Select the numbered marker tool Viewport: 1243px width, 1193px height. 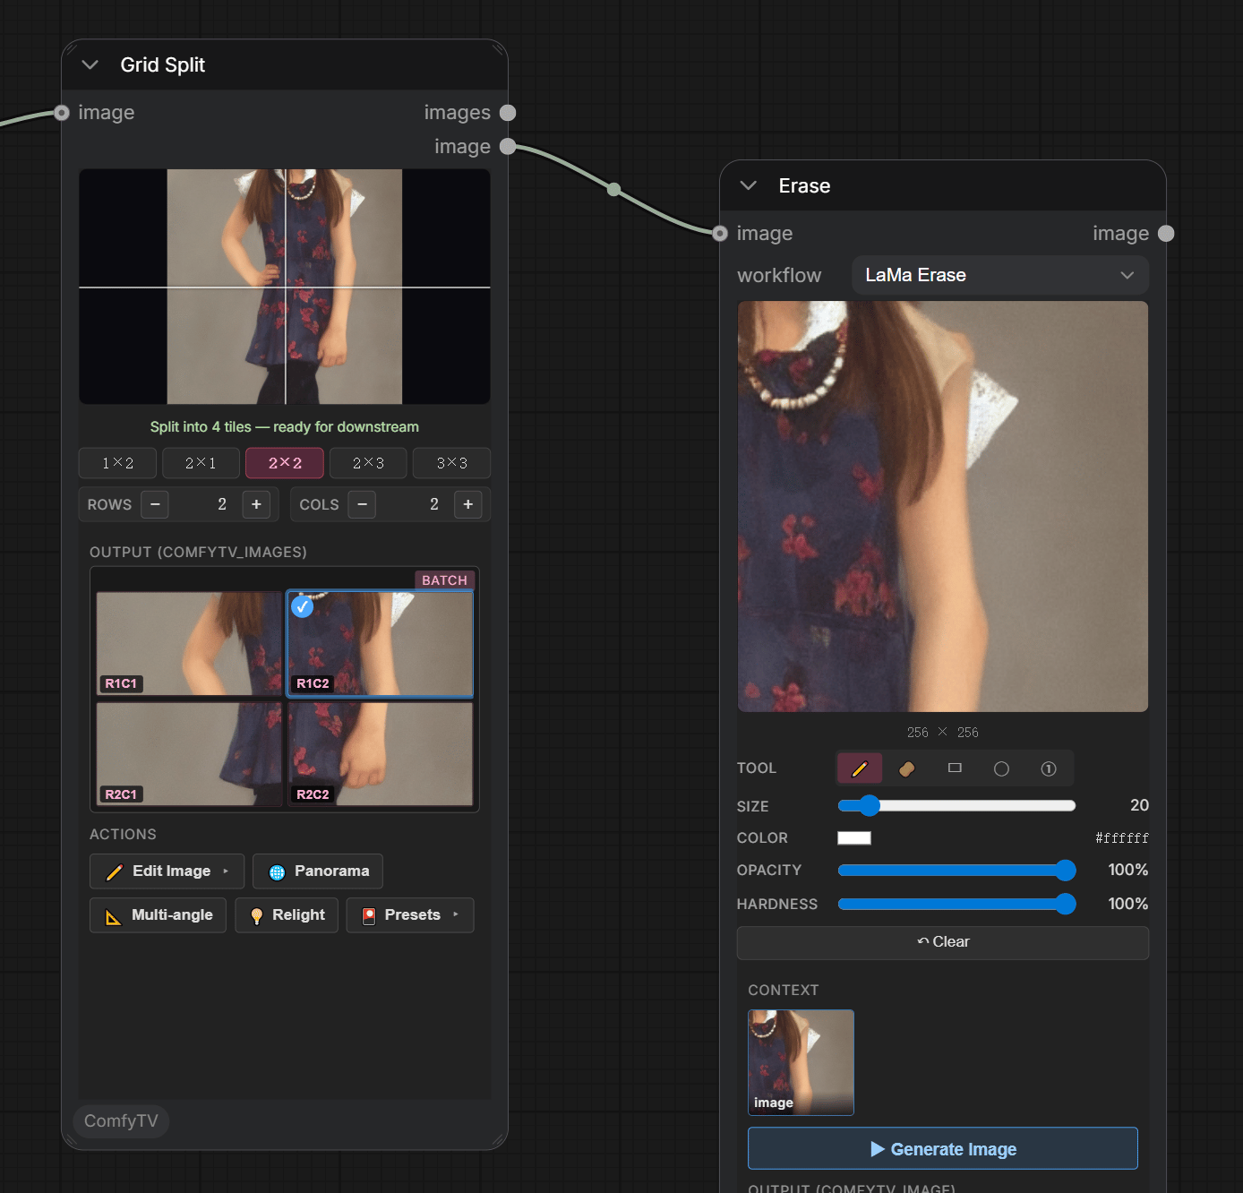1049,768
